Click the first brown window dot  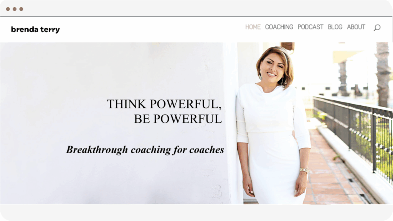click(8, 9)
